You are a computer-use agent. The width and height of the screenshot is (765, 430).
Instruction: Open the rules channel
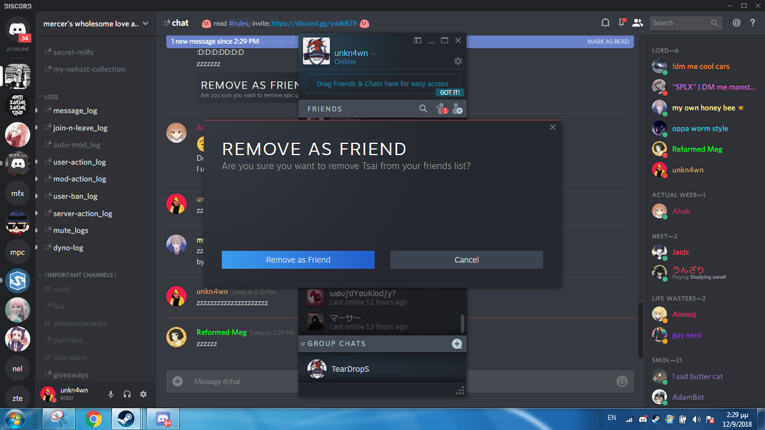(62, 289)
